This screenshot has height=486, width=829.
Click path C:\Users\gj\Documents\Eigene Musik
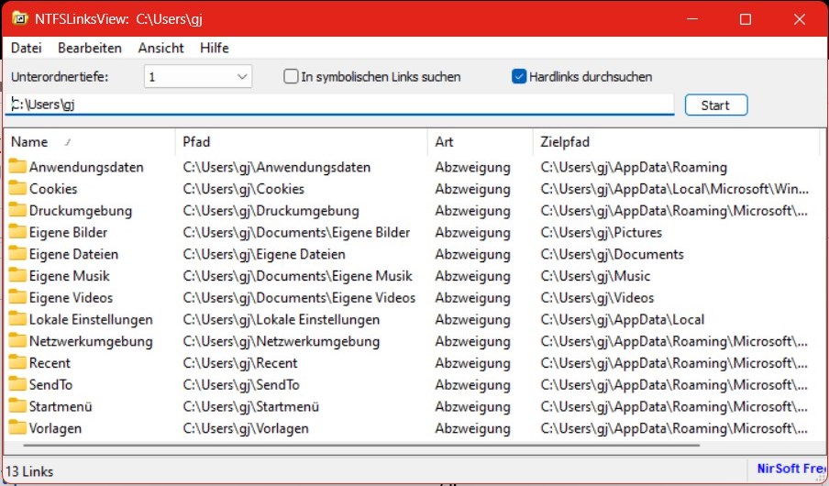[298, 275]
